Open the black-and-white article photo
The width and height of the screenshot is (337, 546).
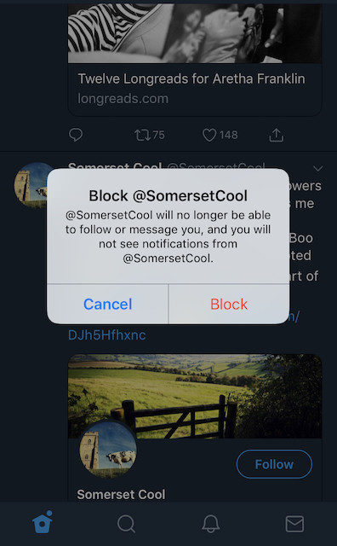pos(195,33)
